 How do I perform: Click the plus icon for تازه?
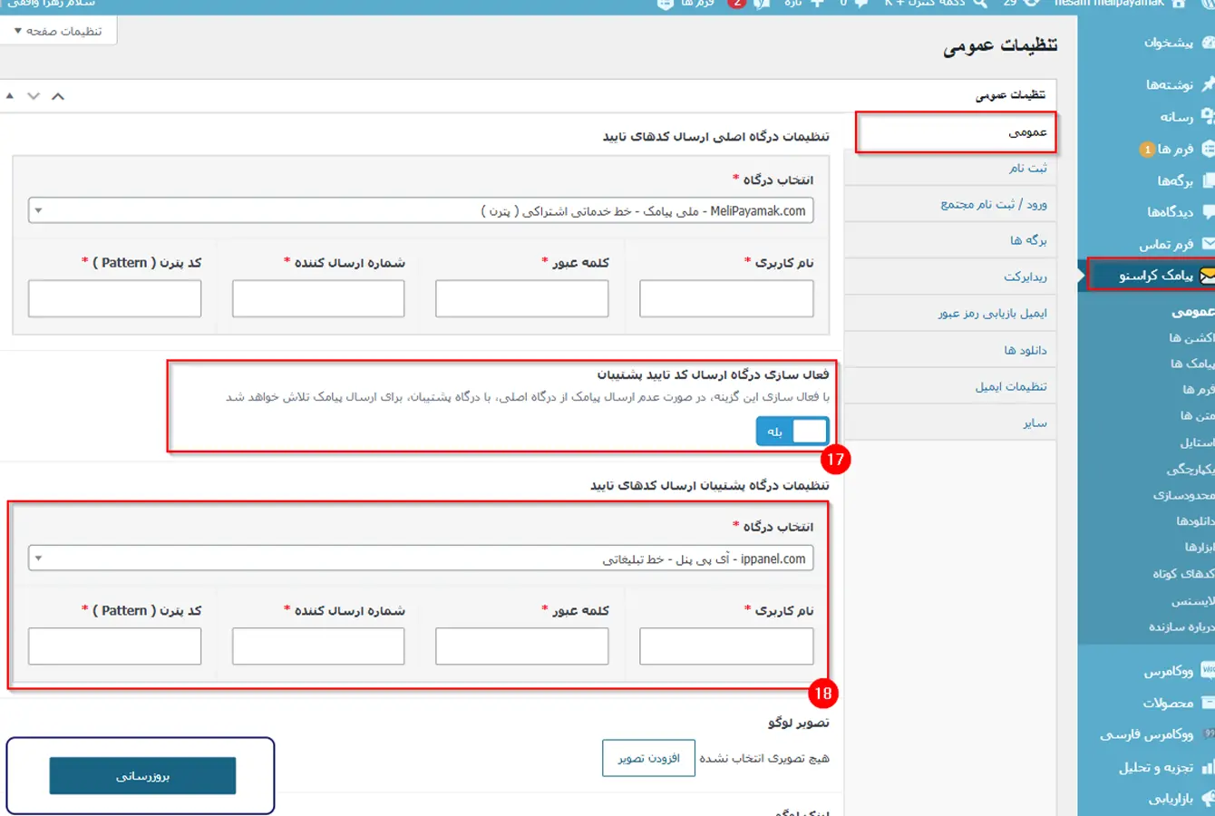tap(817, 4)
